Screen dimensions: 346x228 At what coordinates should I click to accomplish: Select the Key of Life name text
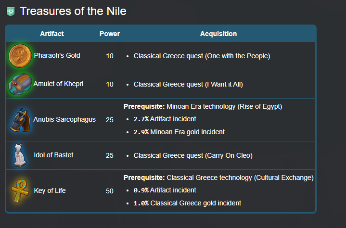[50, 190]
